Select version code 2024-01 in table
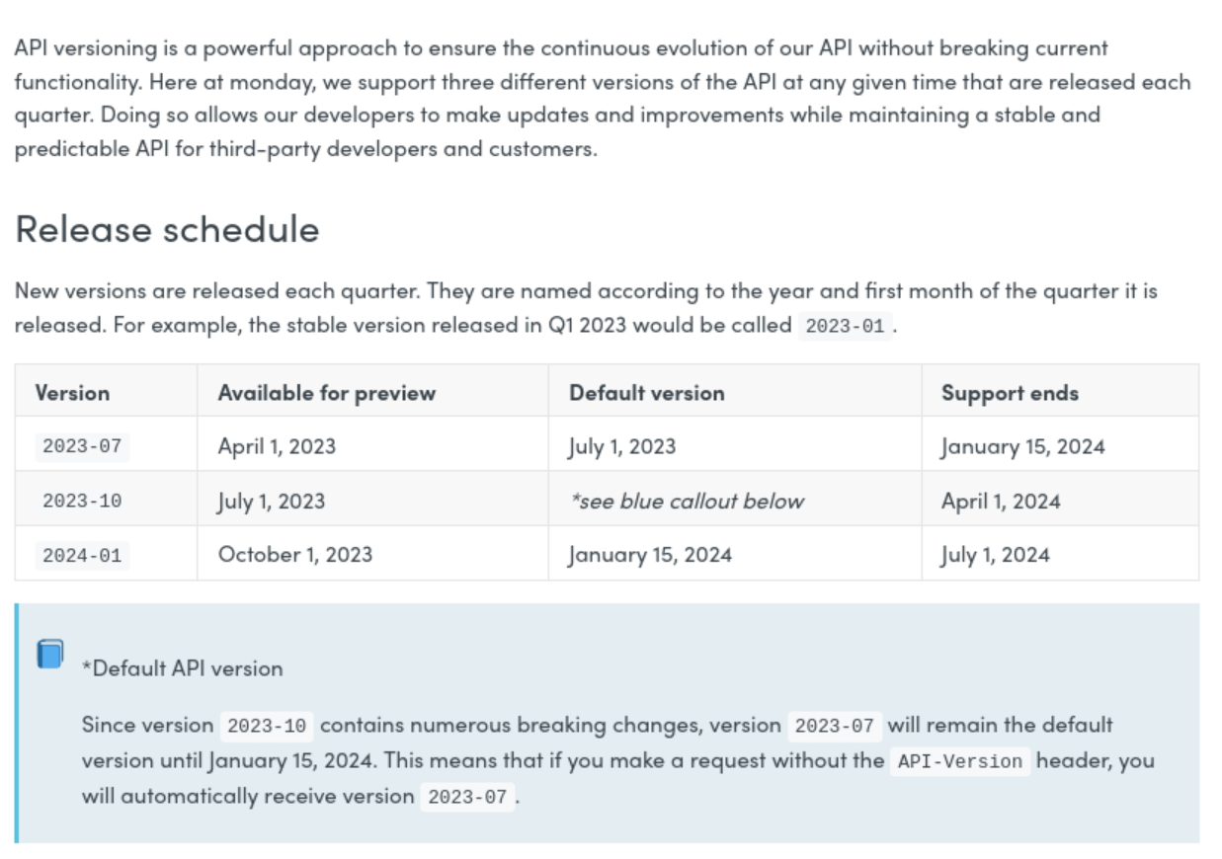The height and width of the screenshot is (859, 1222). [82, 555]
